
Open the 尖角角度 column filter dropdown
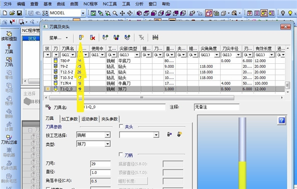point(217,55)
